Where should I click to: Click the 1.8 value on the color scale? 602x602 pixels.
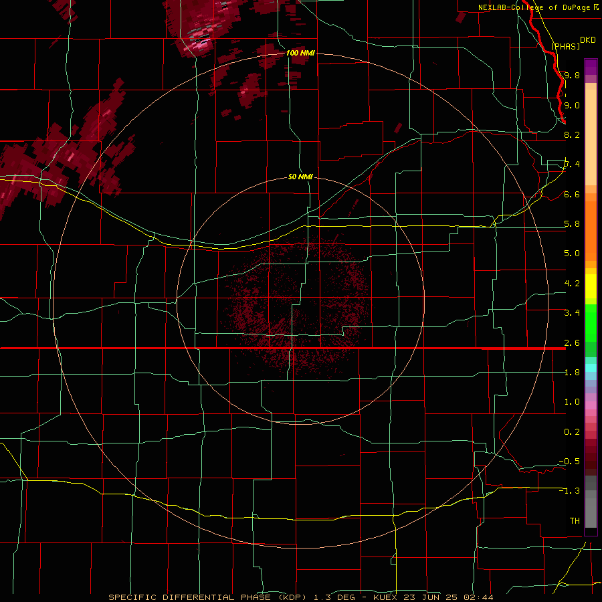(572, 373)
